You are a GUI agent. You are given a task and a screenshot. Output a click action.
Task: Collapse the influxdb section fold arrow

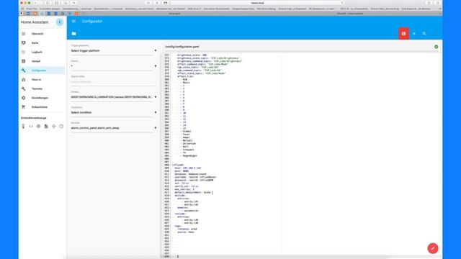coord(170,165)
